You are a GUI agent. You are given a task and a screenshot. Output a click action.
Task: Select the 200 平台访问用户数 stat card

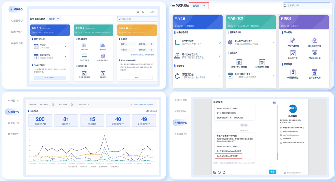pyautogui.click(x=40, y=120)
